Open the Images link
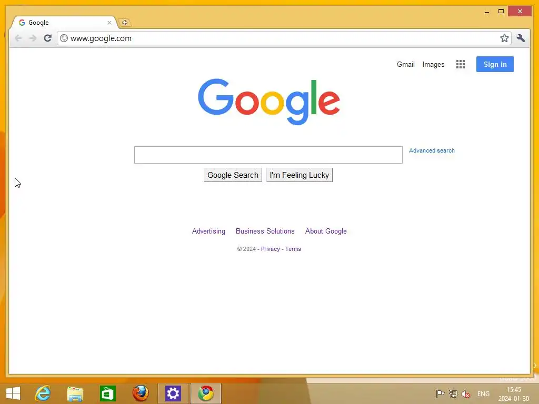 (x=434, y=65)
